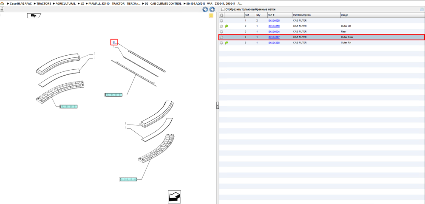Select the 'Outer LH' usage cell
This screenshot has height=204, width=425.
(x=346, y=26)
